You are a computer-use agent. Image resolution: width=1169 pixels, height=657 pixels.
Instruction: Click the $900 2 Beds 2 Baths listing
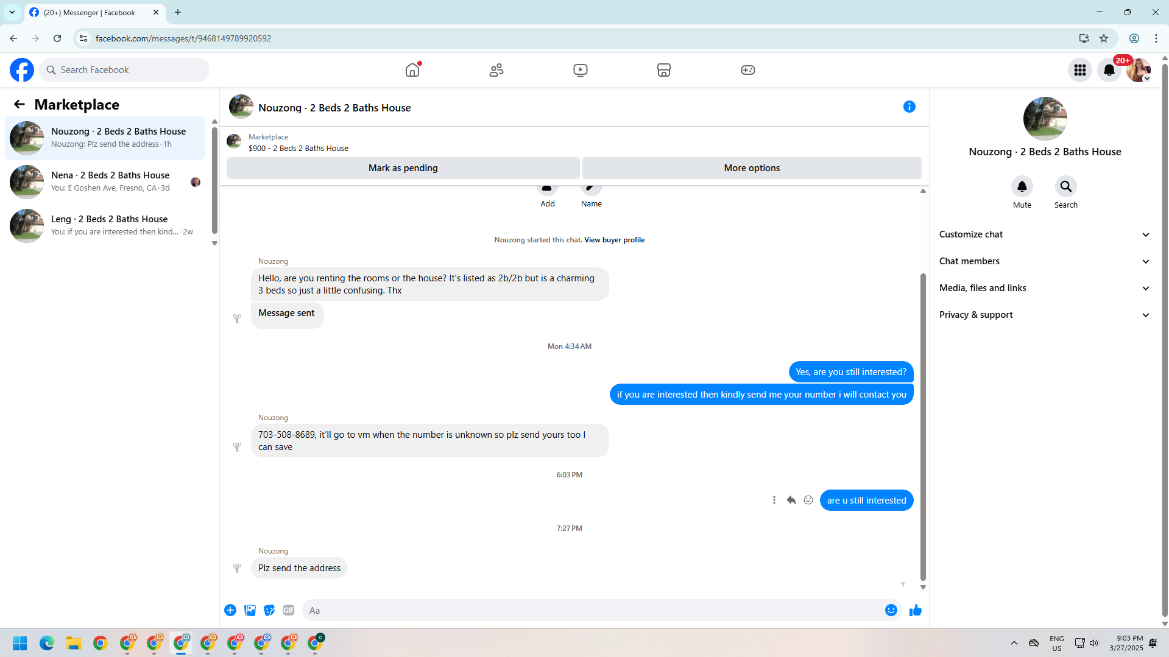pos(298,149)
